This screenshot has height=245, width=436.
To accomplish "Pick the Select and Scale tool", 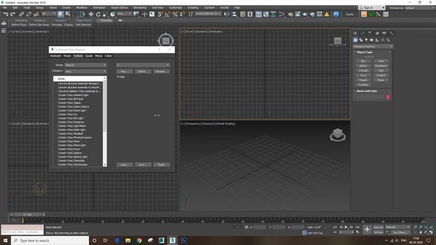I will coord(106,14).
